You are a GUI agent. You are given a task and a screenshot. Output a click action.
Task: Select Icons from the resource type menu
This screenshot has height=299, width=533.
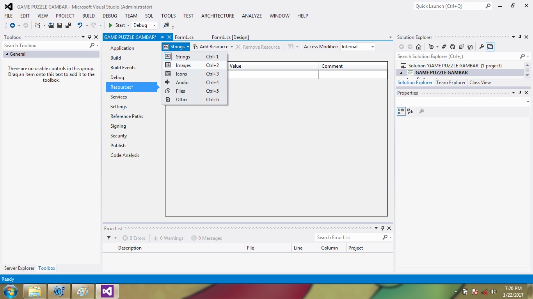195,74
